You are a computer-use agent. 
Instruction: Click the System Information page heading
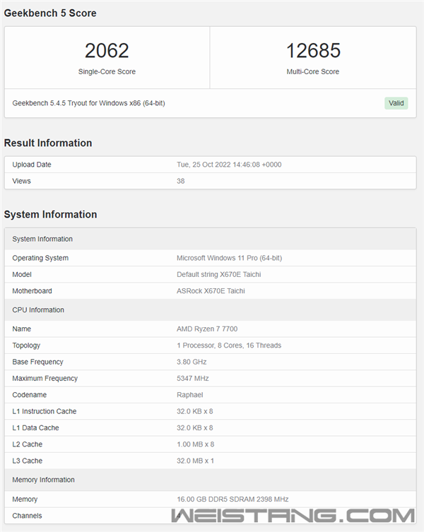coord(50,215)
